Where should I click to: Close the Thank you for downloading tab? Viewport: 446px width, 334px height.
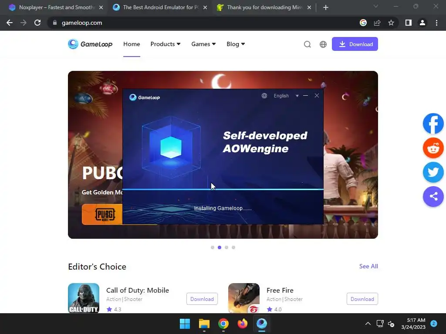[309, 7]
